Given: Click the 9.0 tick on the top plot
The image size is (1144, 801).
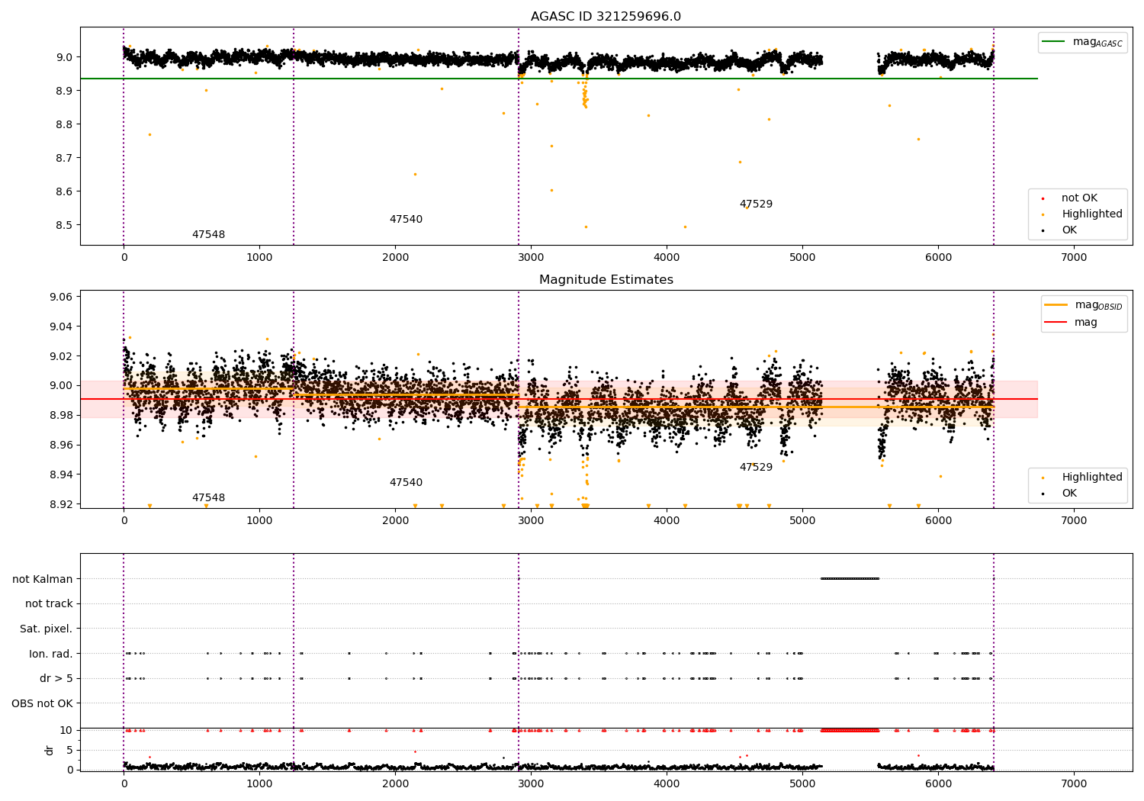Looking at the screenshot, I should [x=64, y=57].
